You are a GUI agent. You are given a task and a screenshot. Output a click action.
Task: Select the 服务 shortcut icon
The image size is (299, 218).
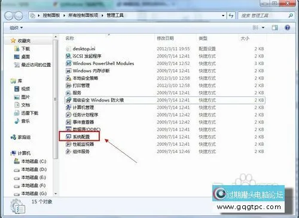coord(68,93)
